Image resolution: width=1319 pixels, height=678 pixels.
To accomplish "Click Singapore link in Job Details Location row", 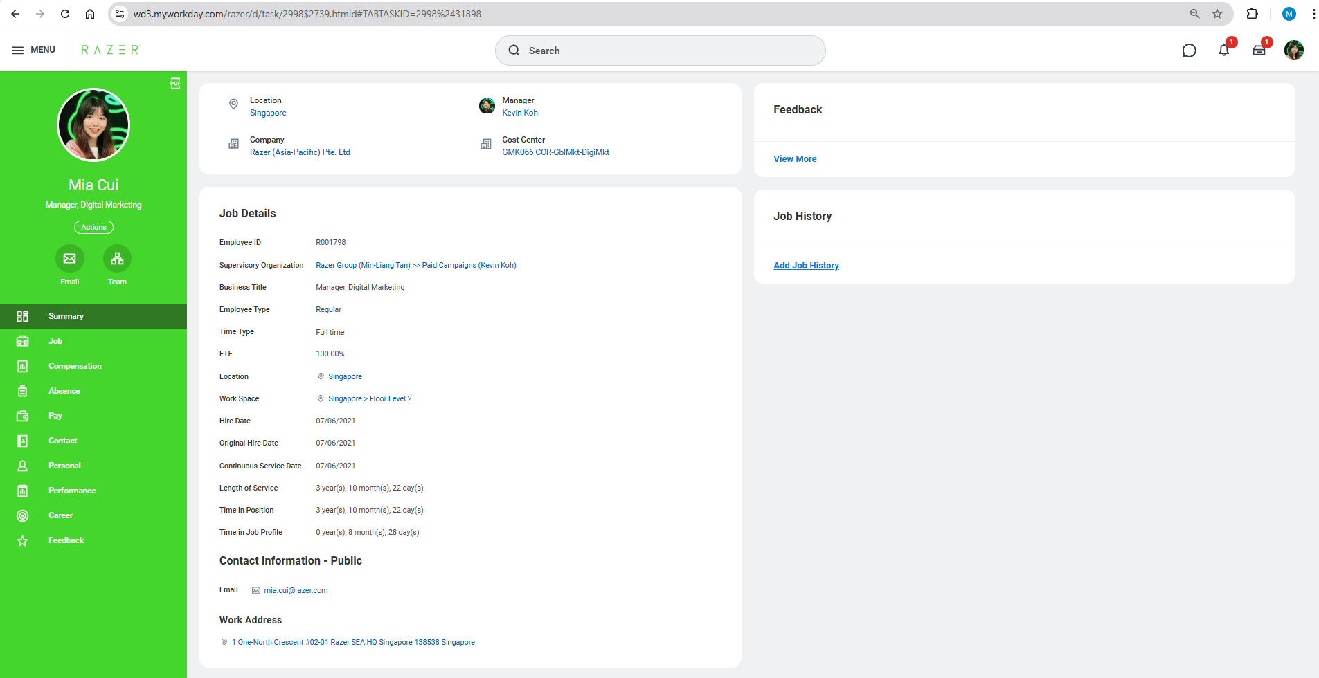I will 345,376.
